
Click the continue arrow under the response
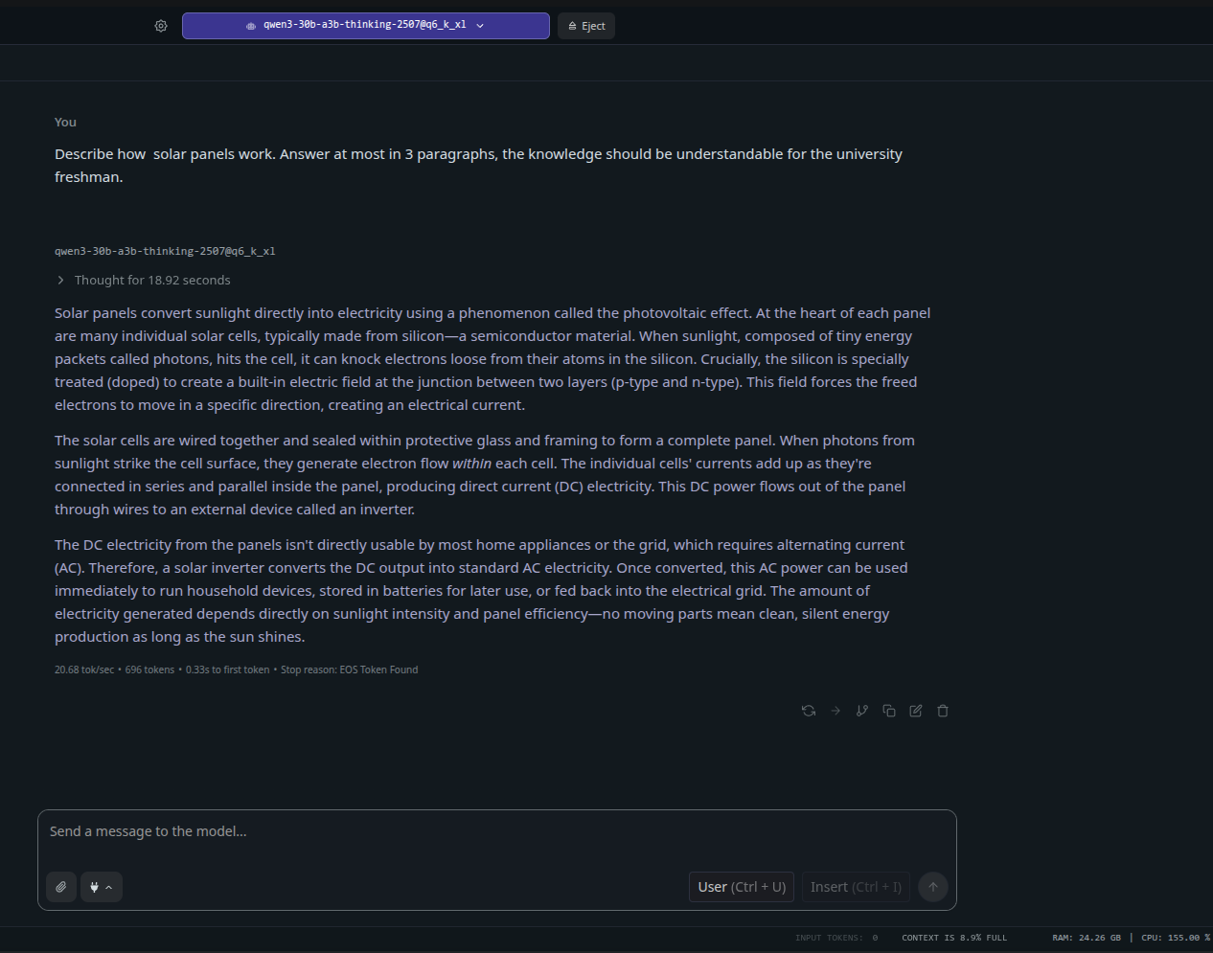tap(835, 711)
